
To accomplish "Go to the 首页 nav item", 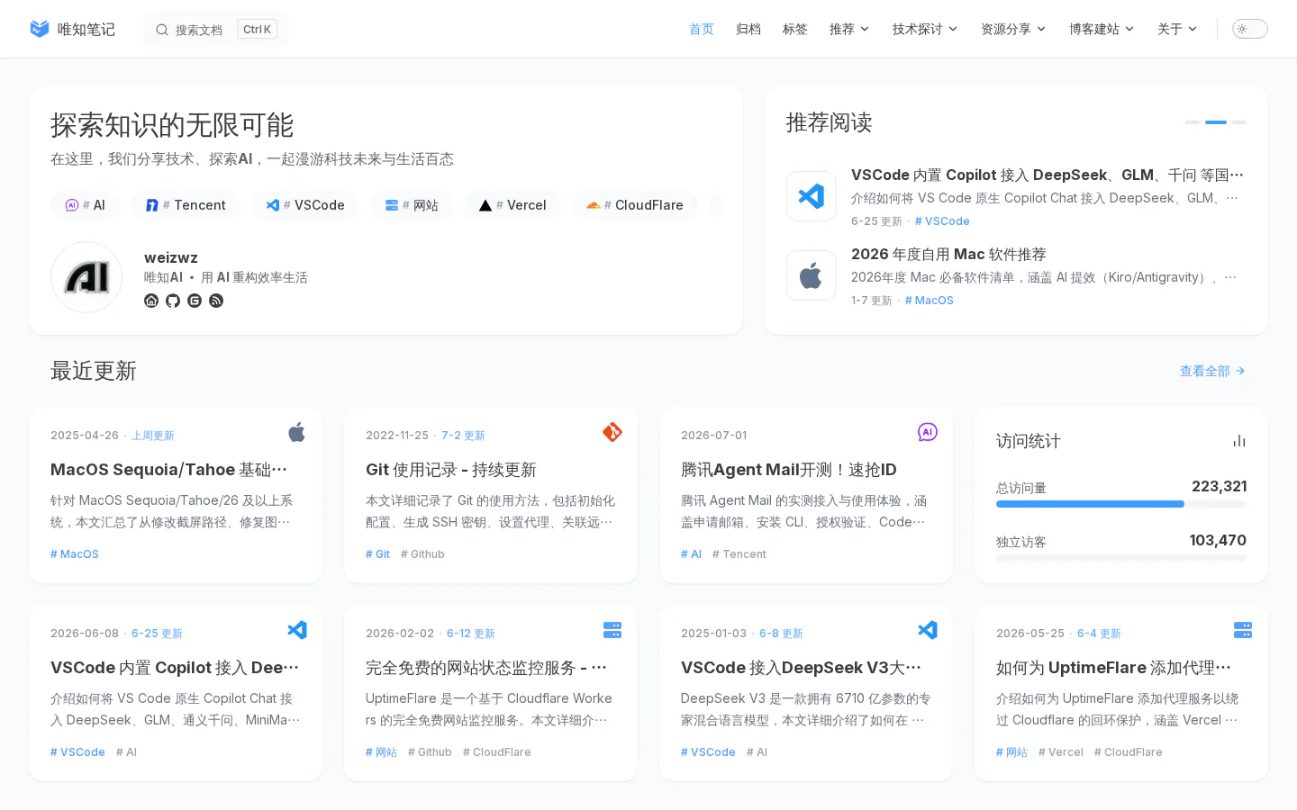I will tap(702, 29).
